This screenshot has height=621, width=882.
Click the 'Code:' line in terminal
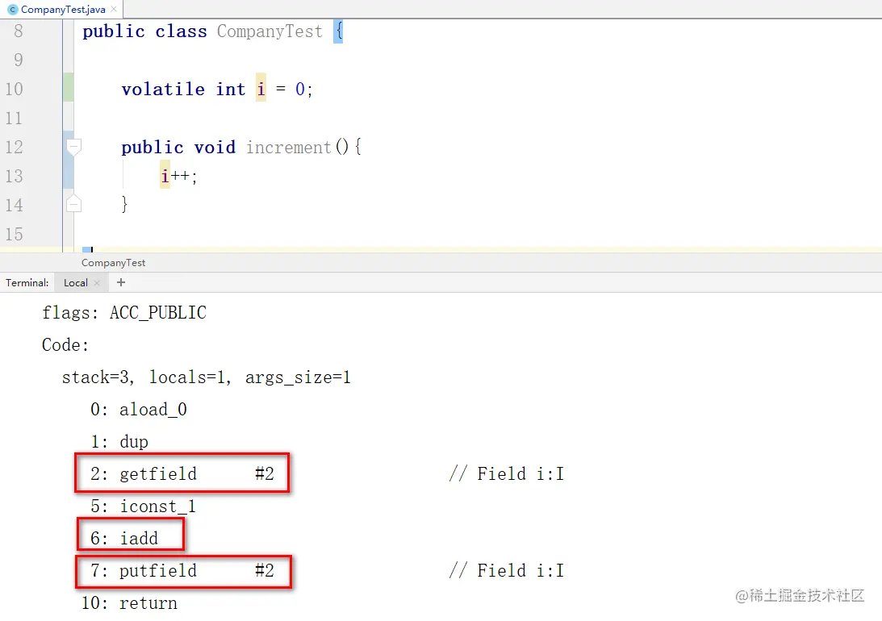[x=65, y=344]
